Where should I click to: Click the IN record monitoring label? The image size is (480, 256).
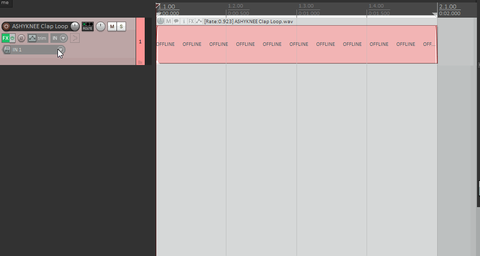[55, 38]
